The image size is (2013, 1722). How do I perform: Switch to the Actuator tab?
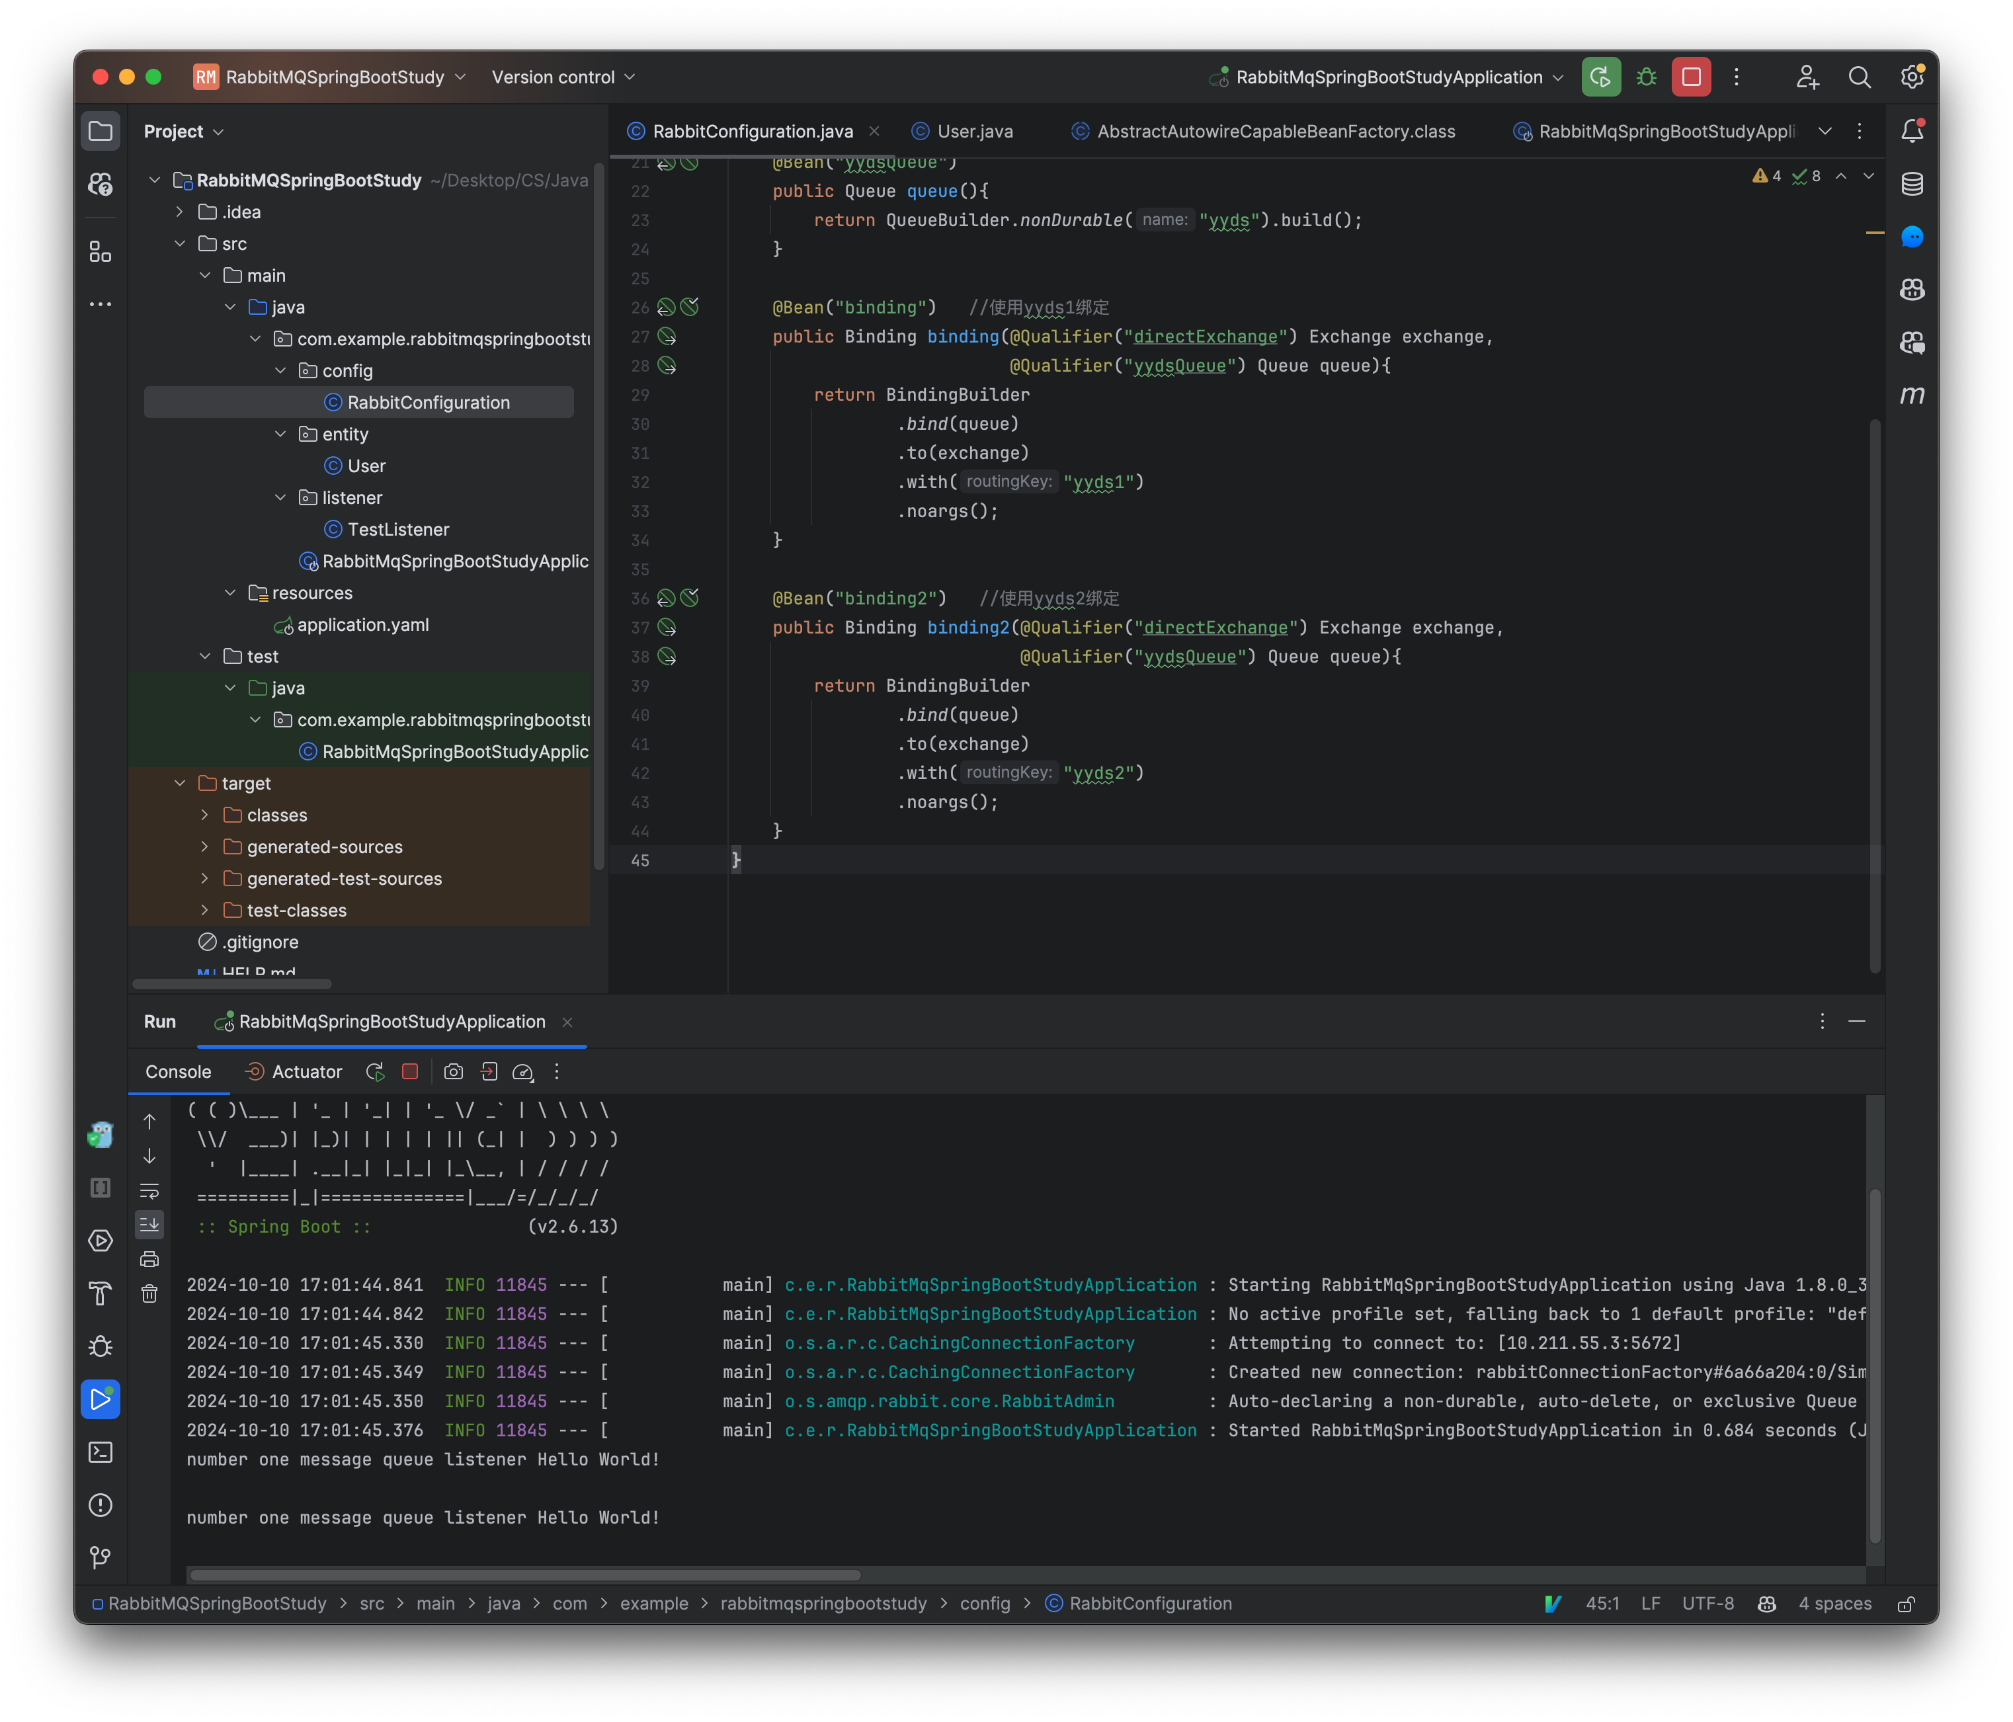305,1072
